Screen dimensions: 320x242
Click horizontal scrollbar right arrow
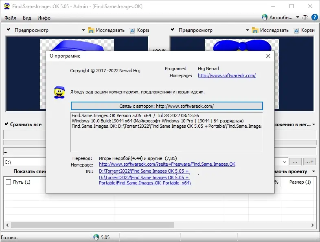pos(312,225)
